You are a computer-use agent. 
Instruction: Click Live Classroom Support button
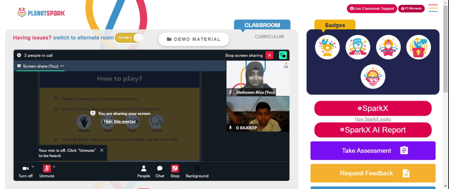pyautogui.click(x=372, y=8)
